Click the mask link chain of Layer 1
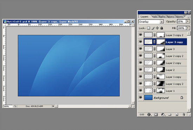193x130 pixels. [154, 91]
